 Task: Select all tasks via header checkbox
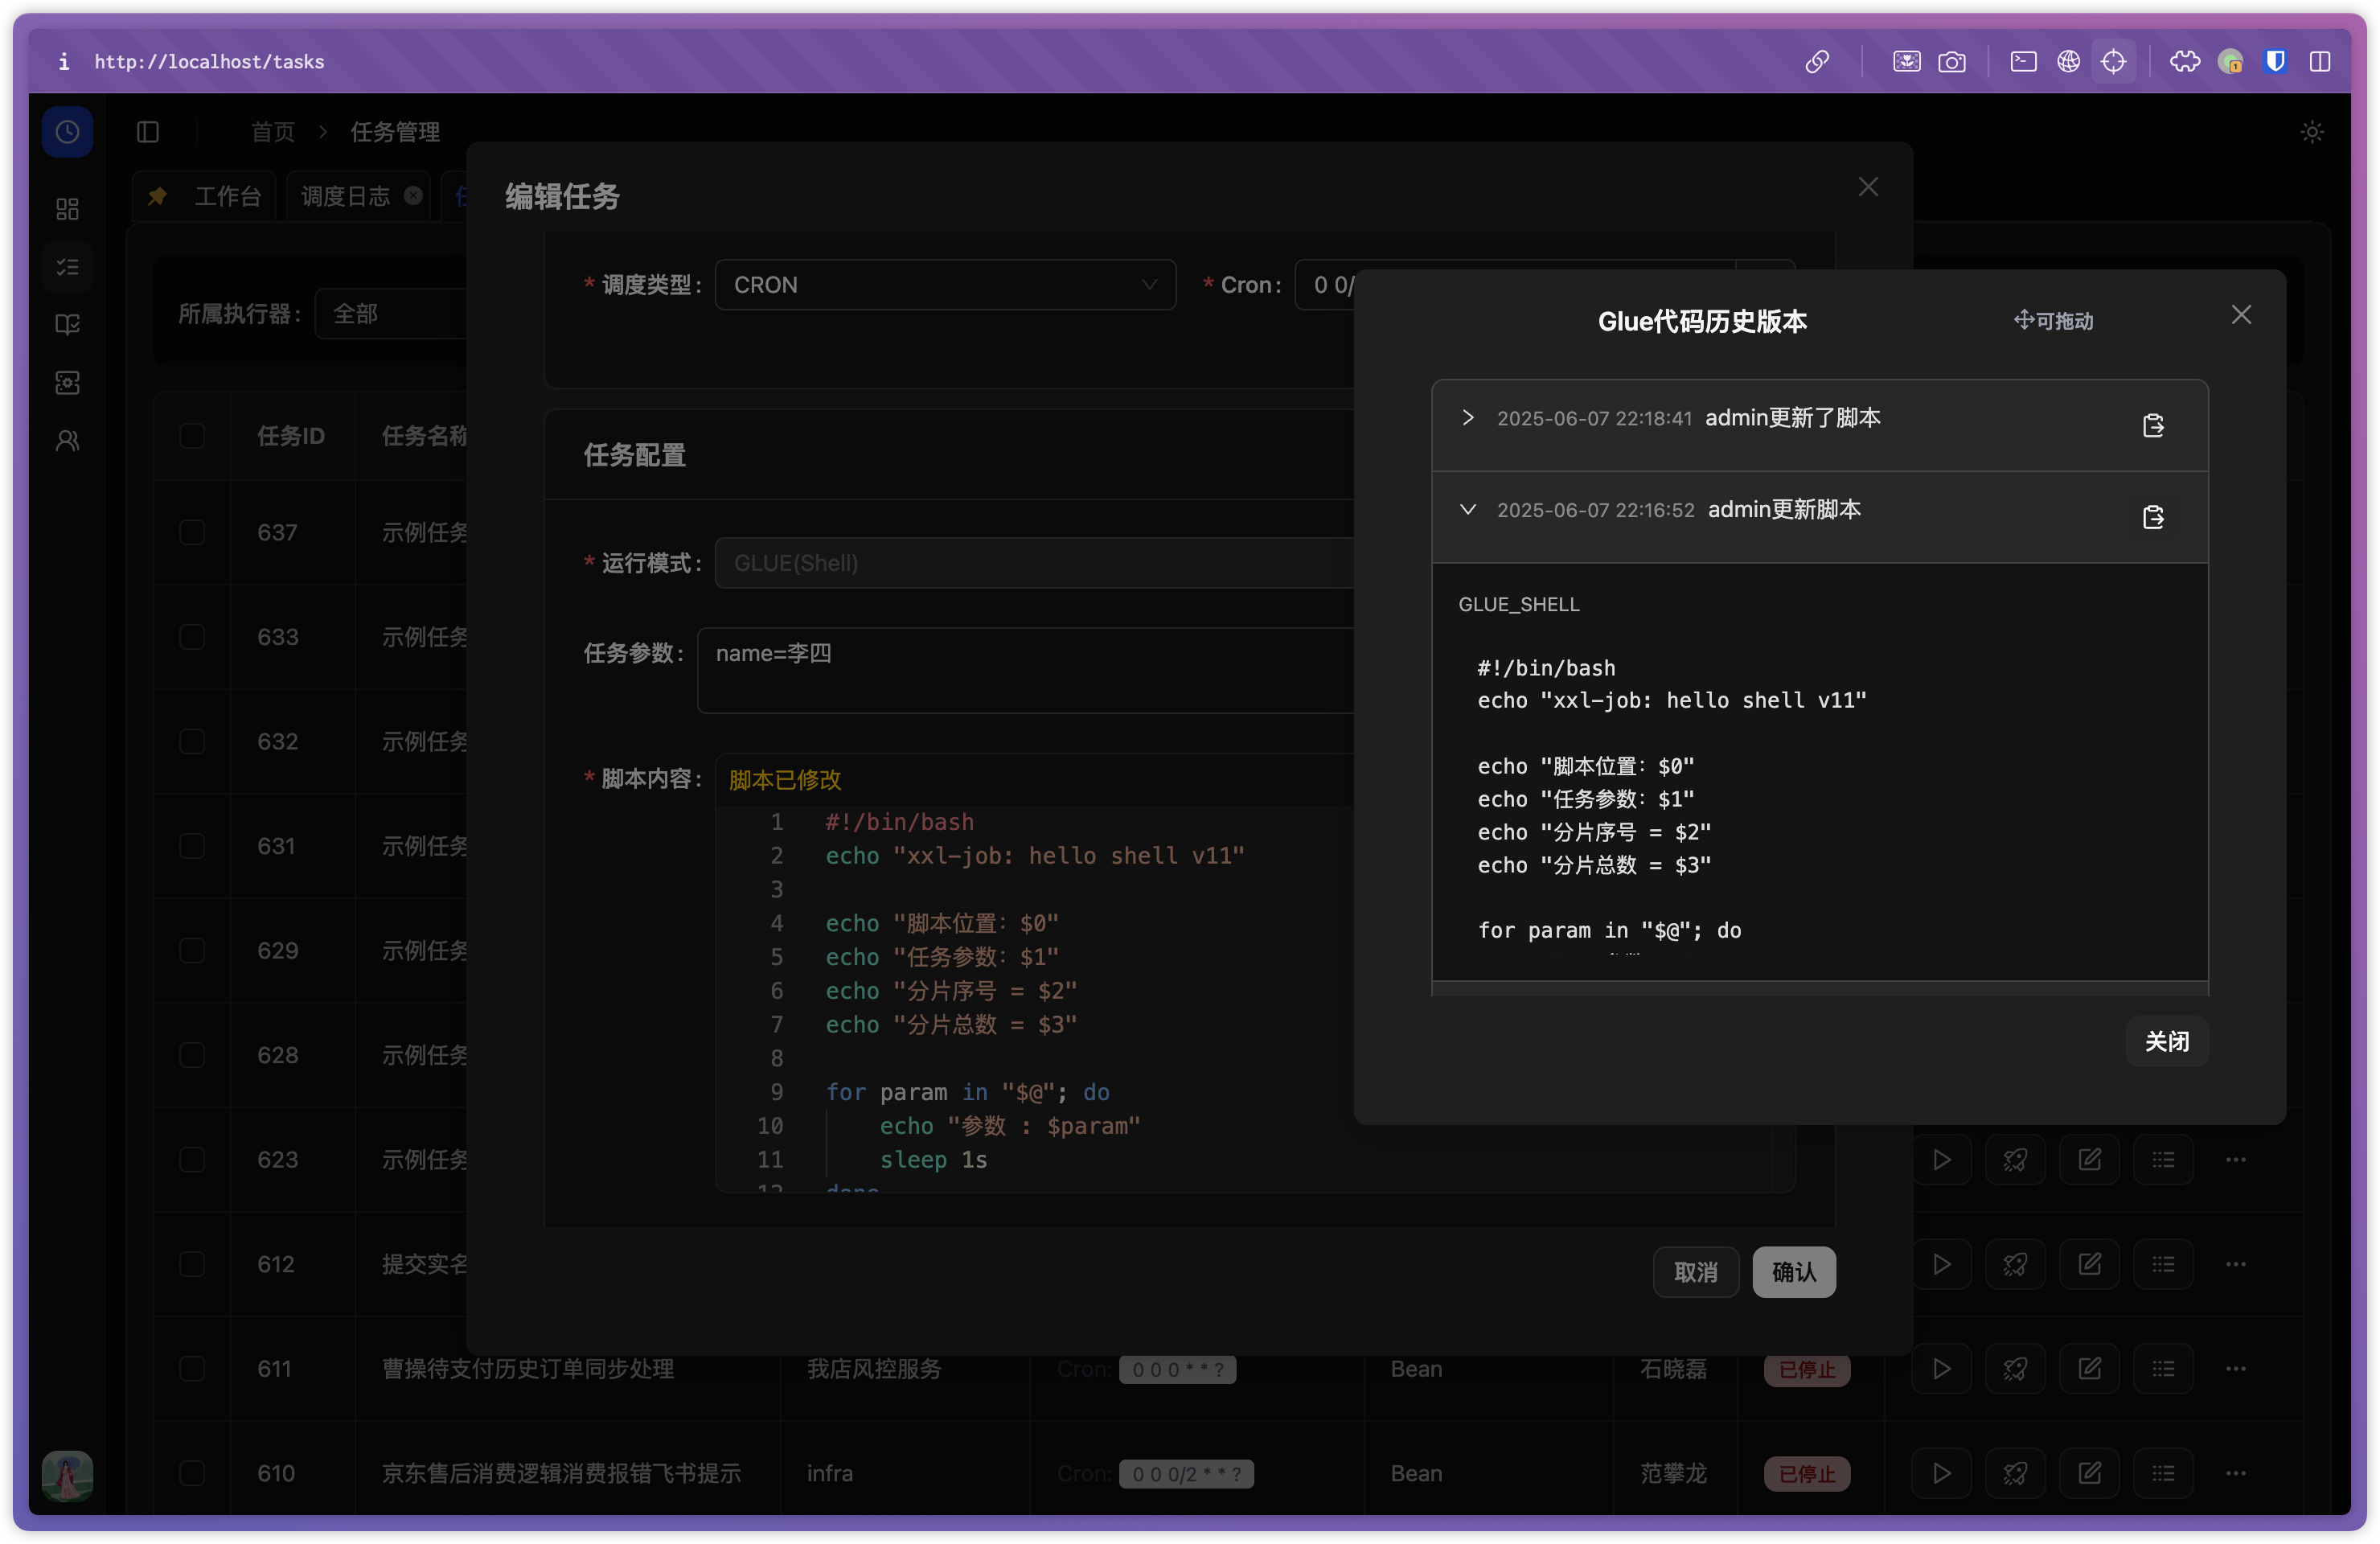point(191,435)
